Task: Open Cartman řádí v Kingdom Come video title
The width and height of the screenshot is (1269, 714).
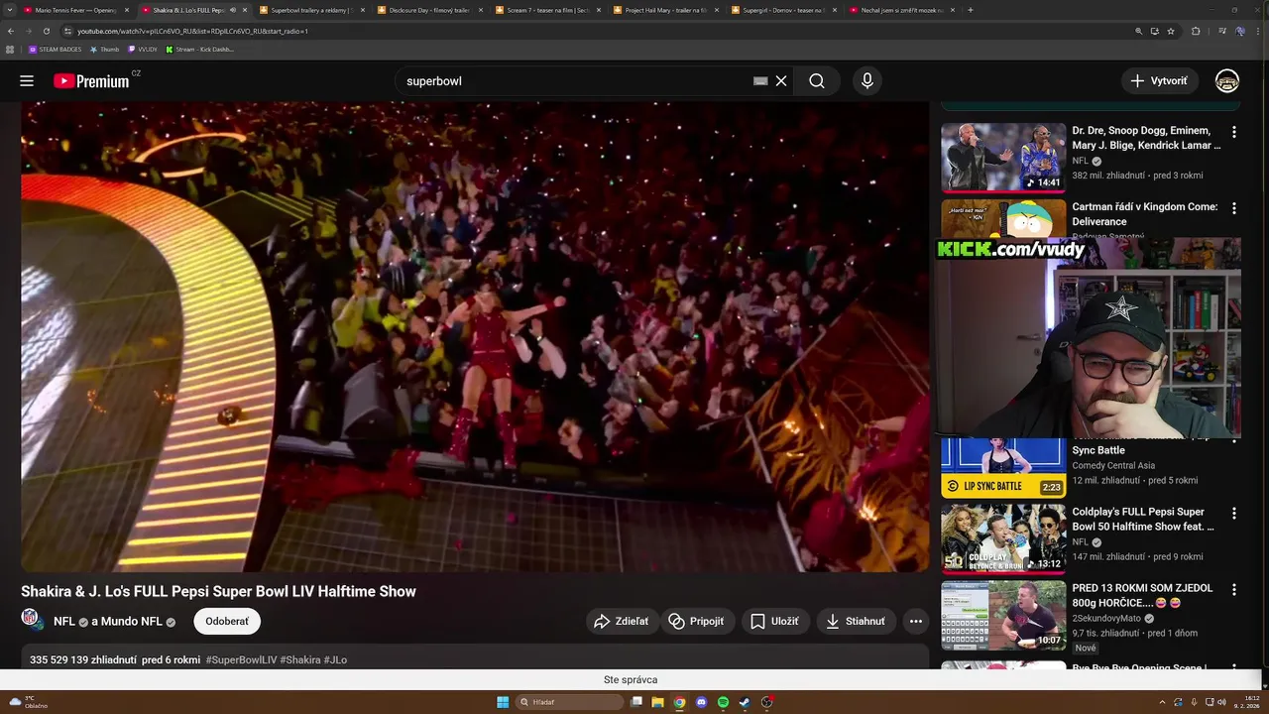Action: 1145,214
